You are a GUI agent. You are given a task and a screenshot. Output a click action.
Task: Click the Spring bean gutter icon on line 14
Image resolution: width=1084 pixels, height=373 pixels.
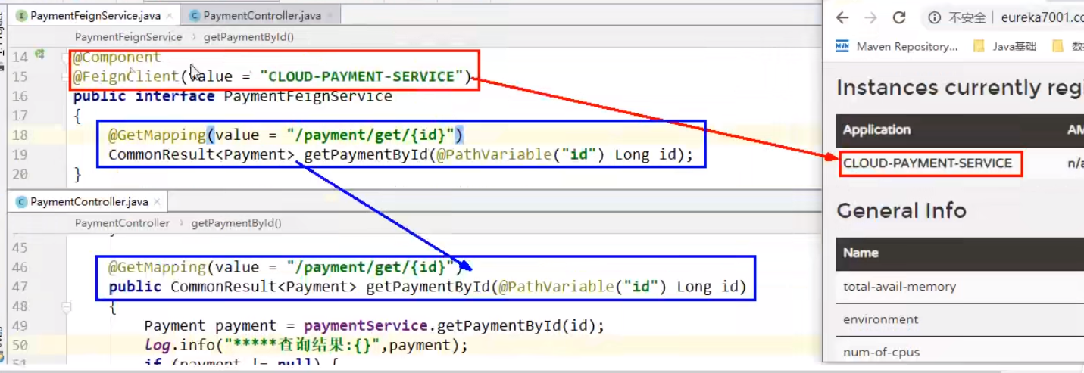click(x=39, y=55)
